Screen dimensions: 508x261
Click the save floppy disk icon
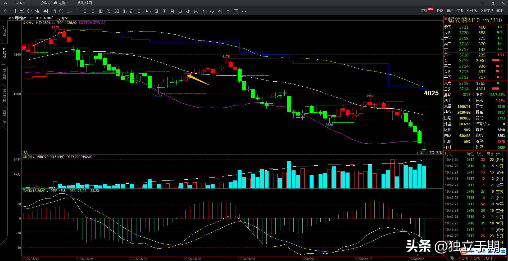53,11
